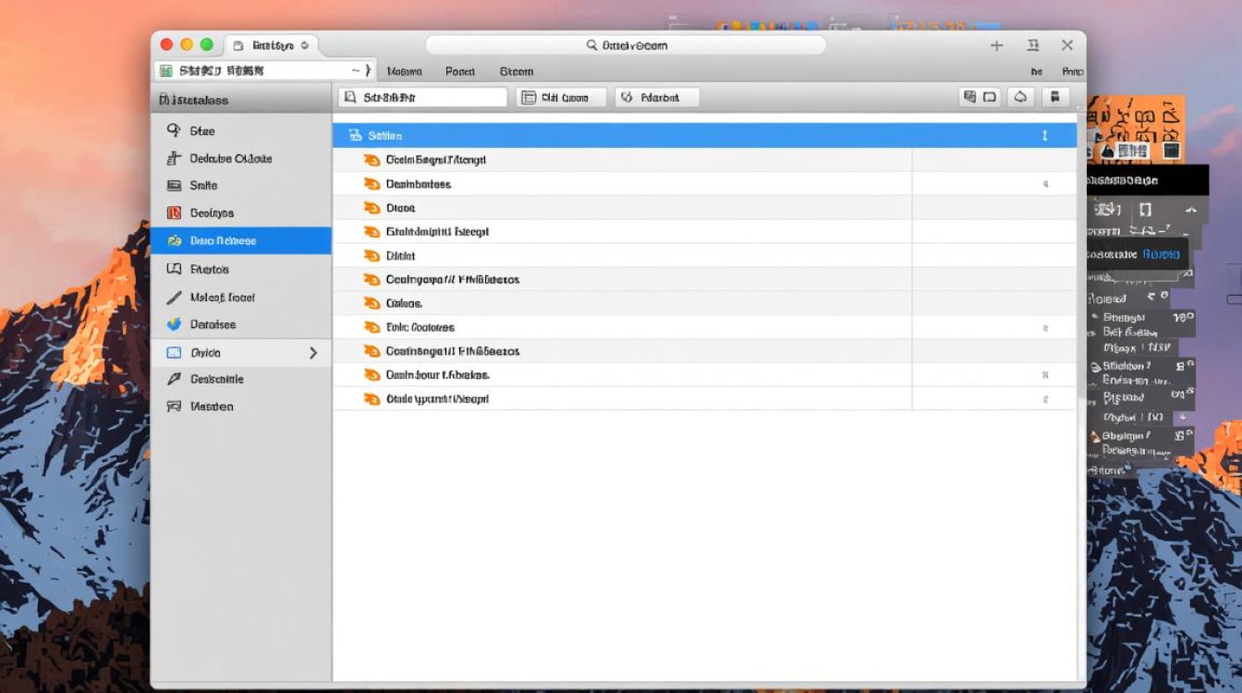This screenshot has height=693, width=1242.
Task: Click the dark bookmark icon toolbar button
Action: point(1054,97)
